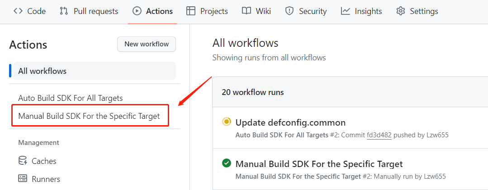
Task: Switch to the Pull requests tab
Action: tap(89, 11)
